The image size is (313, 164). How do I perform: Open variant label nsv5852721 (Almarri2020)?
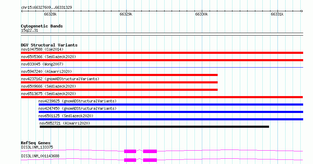pyautogui.click(x=65, y=123)
